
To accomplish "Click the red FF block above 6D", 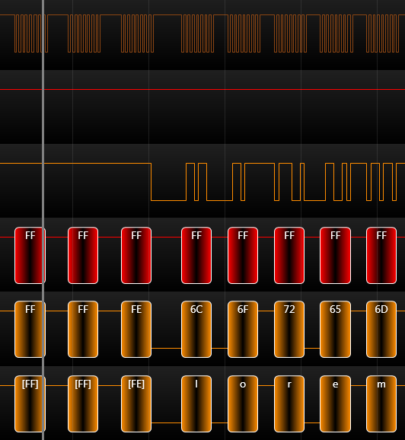I will (381, 255).
